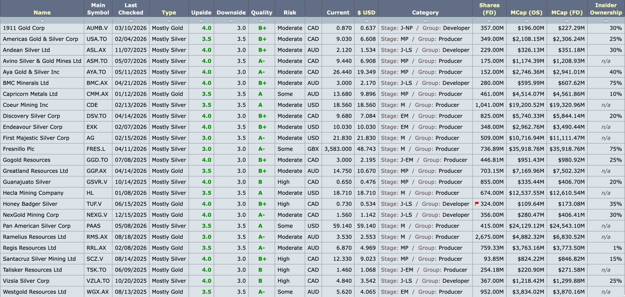Click Endeavour Silver Corp name

32,127
